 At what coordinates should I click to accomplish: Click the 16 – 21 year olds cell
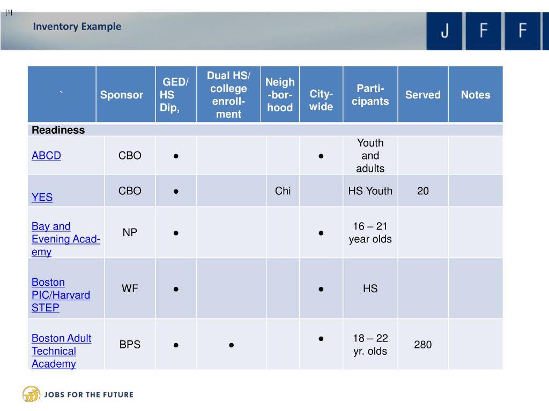370,232
